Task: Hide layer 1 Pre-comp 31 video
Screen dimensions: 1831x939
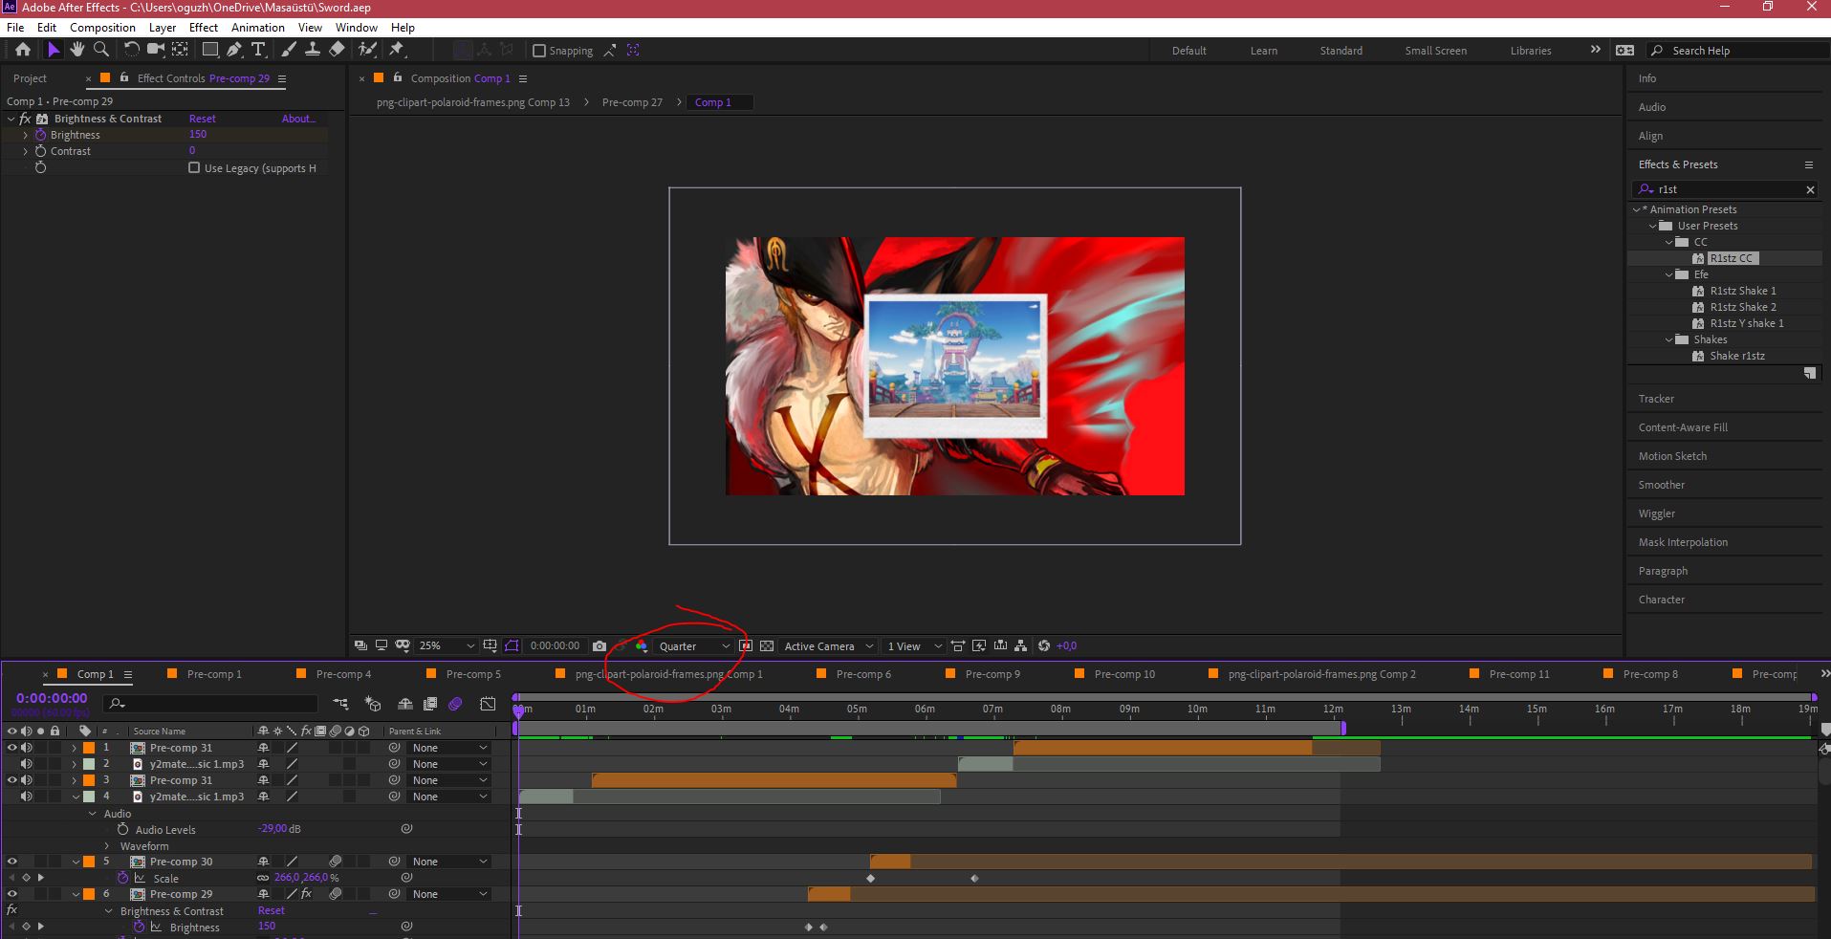Action: pos(12,748)
